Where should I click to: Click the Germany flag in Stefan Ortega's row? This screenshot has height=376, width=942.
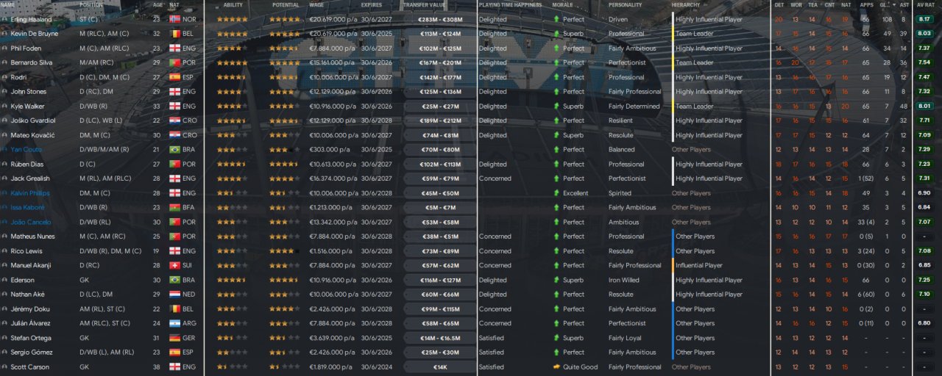pyautogui.click(x=174, y=338)
